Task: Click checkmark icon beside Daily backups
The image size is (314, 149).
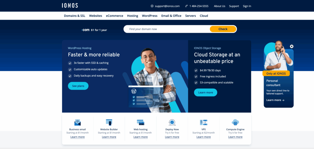Action: coord(70,76)
